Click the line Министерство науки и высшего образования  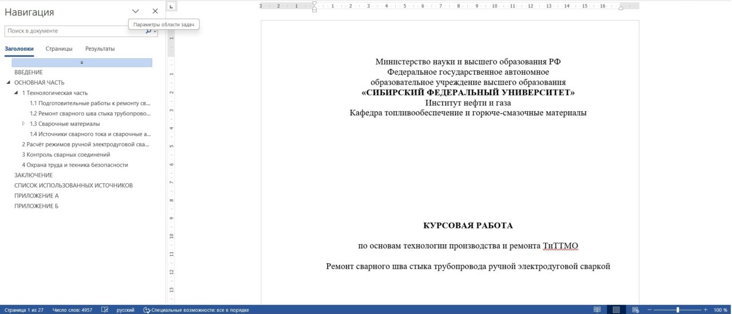(468, 62)
